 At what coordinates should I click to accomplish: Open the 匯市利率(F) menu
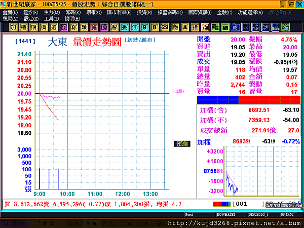[119, 12]
